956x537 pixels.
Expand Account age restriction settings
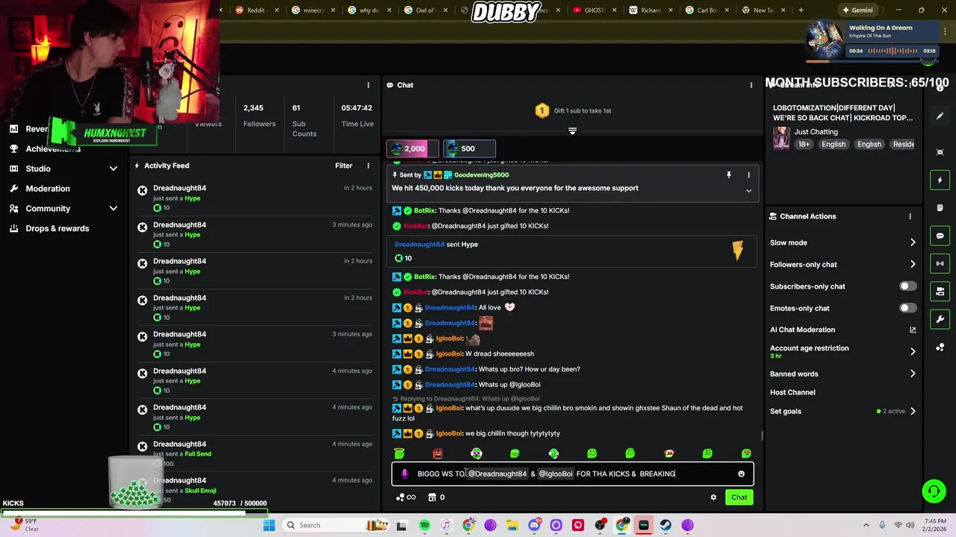click(x=913, y=351)
